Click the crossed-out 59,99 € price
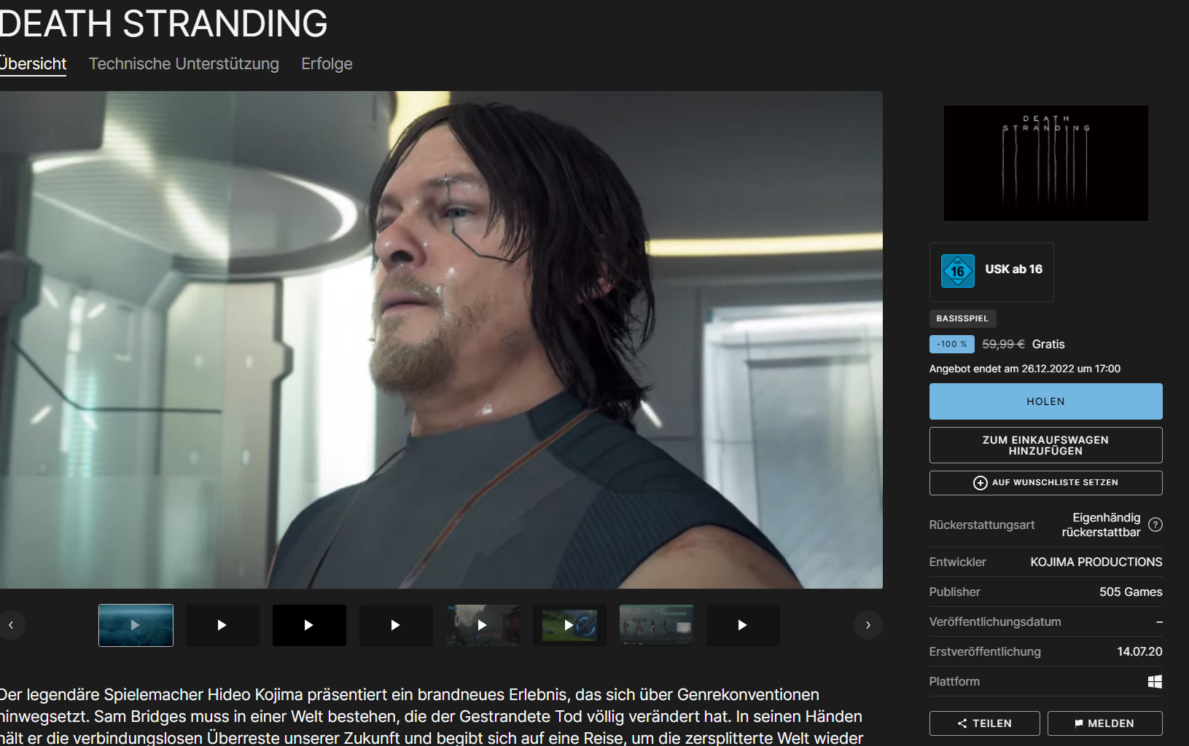The height and width of the screenshot is (746, 1189). (x=1003, y=344)
